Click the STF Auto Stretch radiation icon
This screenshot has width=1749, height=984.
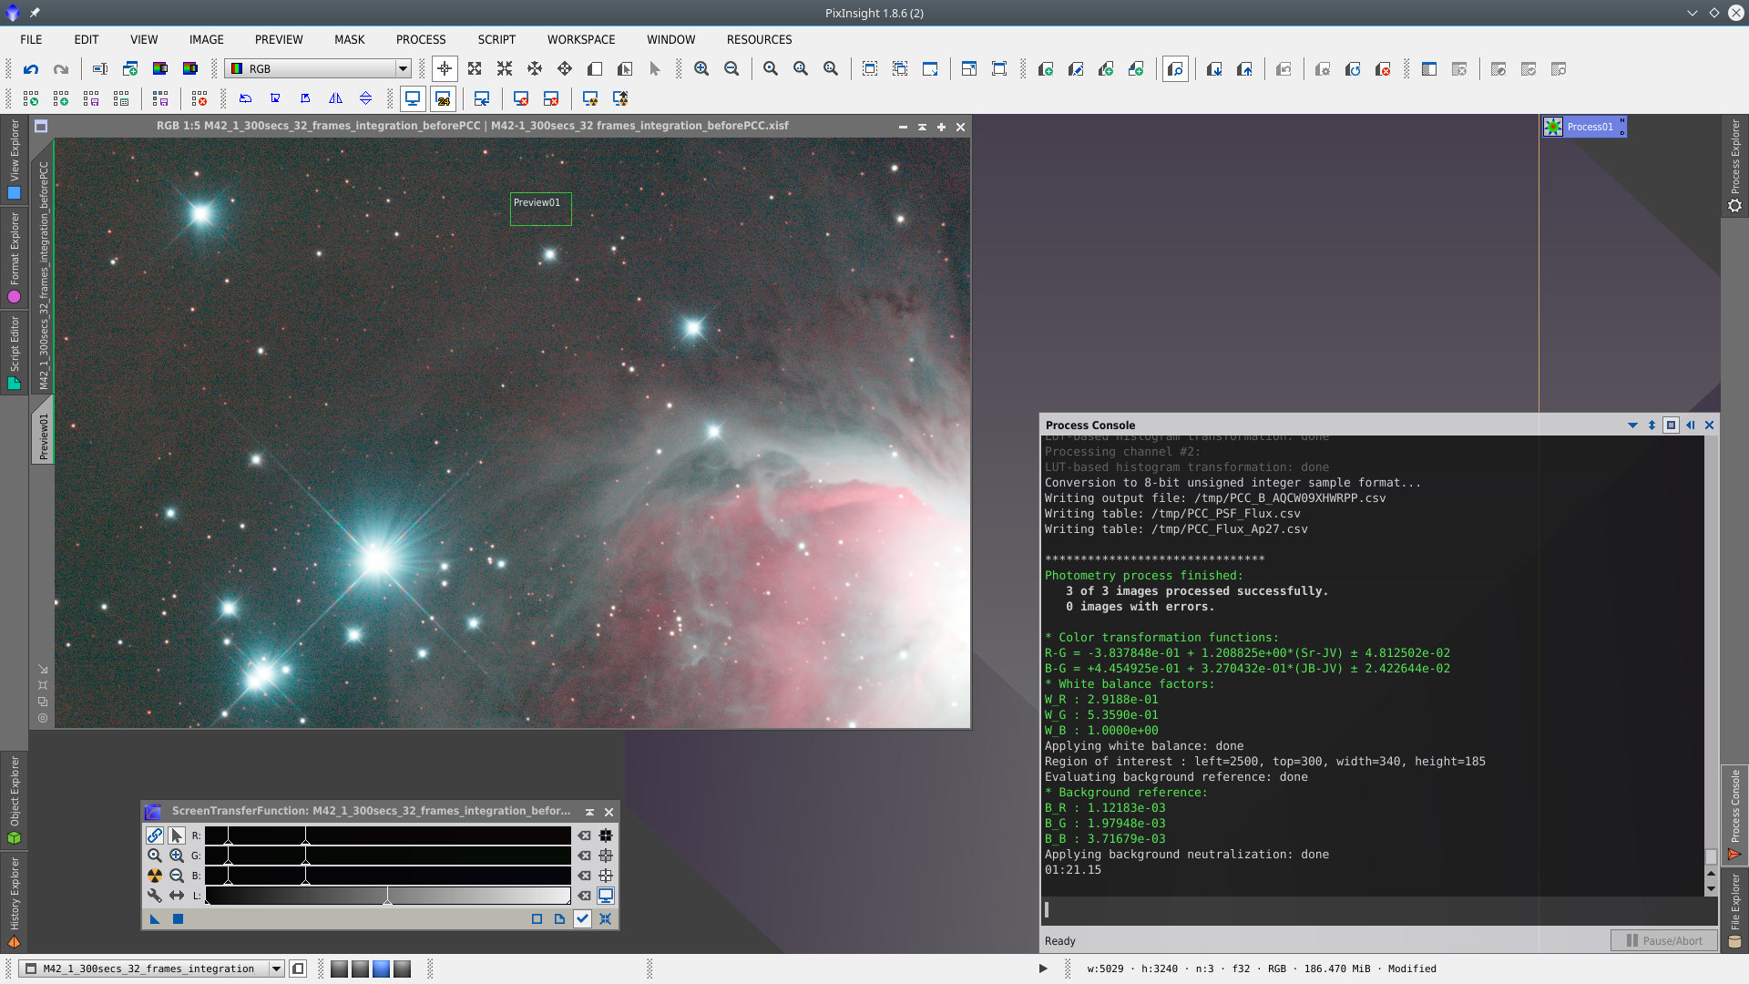click(x=155, y=876)
